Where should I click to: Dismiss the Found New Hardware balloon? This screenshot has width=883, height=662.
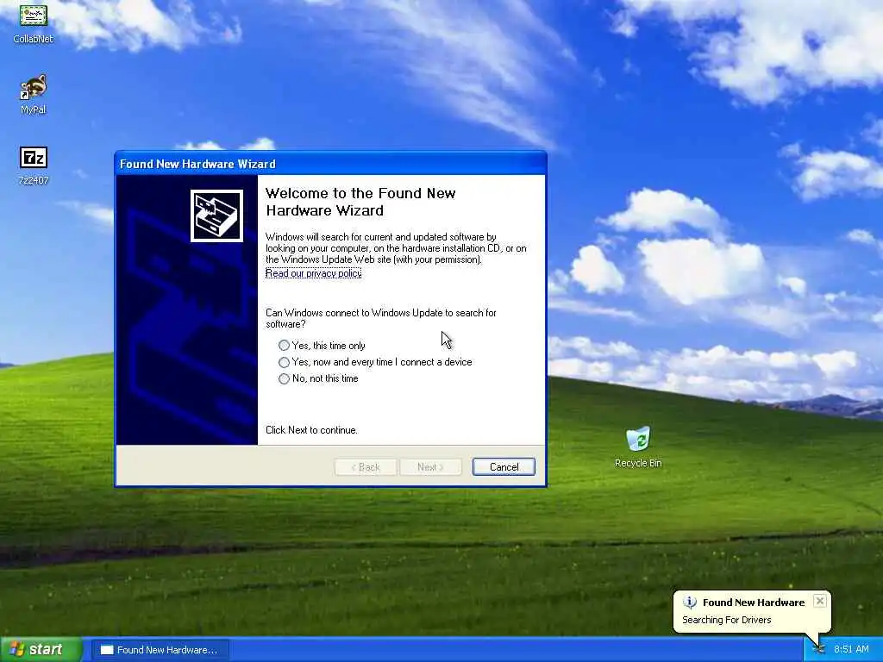pos(820,601)
